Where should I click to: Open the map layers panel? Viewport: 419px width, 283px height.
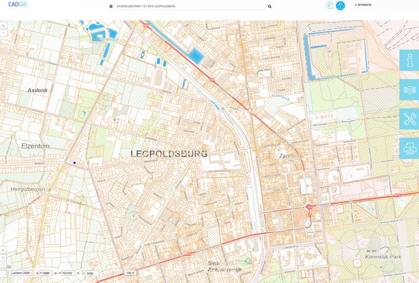[x=409, y=90]
